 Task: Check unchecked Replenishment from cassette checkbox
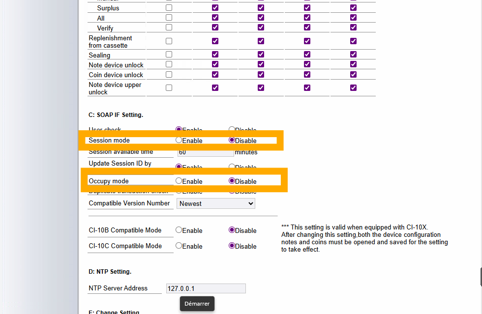click(169, 41)
